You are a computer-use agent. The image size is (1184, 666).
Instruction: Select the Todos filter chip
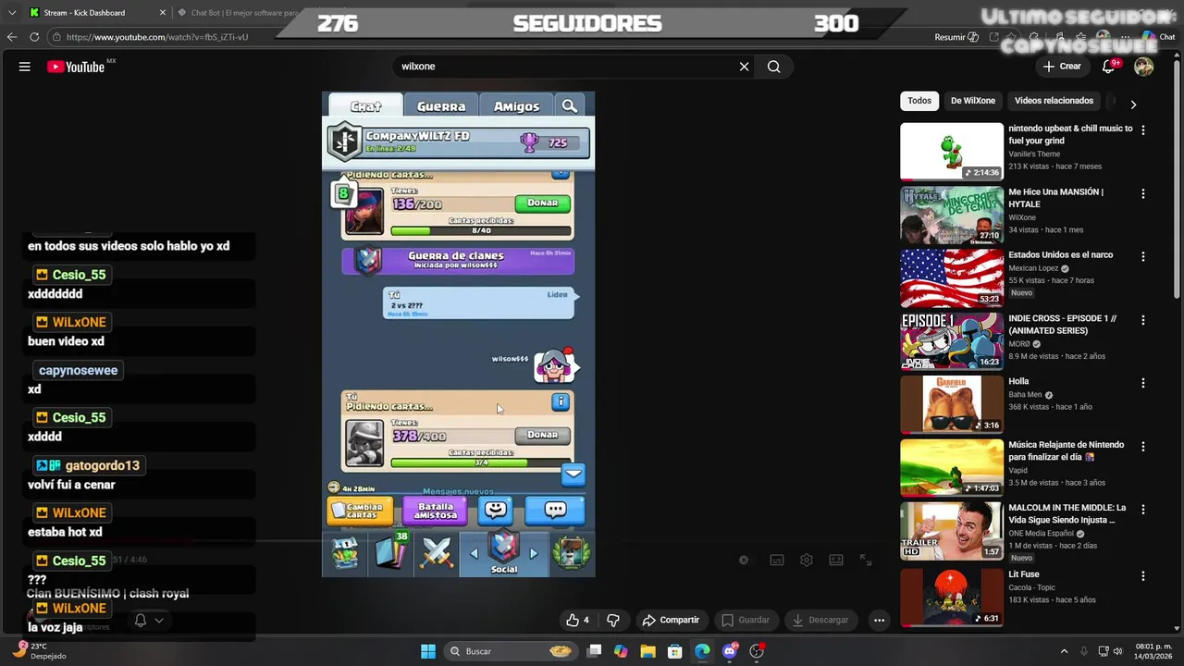[x=919, y=101]
